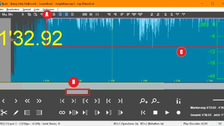The width and height of the screenshot is (224, 126).
Task: Open the ? help menu
Action: click(58, 9)
